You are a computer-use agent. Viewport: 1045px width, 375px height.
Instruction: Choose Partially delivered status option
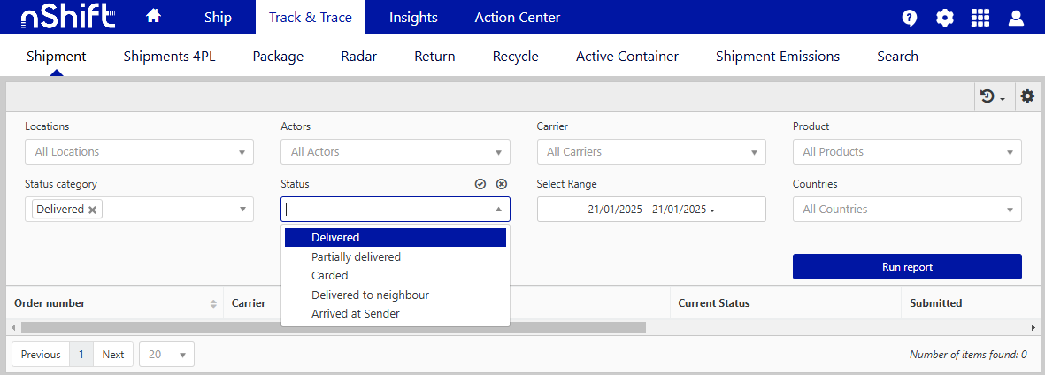pos(356,256)
